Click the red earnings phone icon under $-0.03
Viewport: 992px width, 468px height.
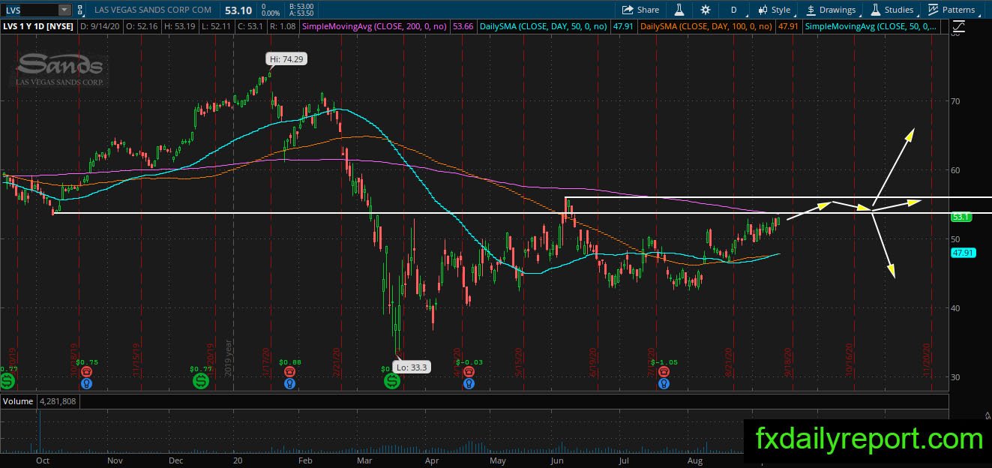tap(469, 371)
